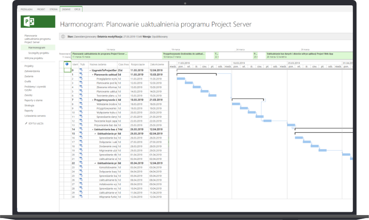Screen dimensions: 369x220
Task: Open the OPCJE ribbon tab
Action: [77, 9]
